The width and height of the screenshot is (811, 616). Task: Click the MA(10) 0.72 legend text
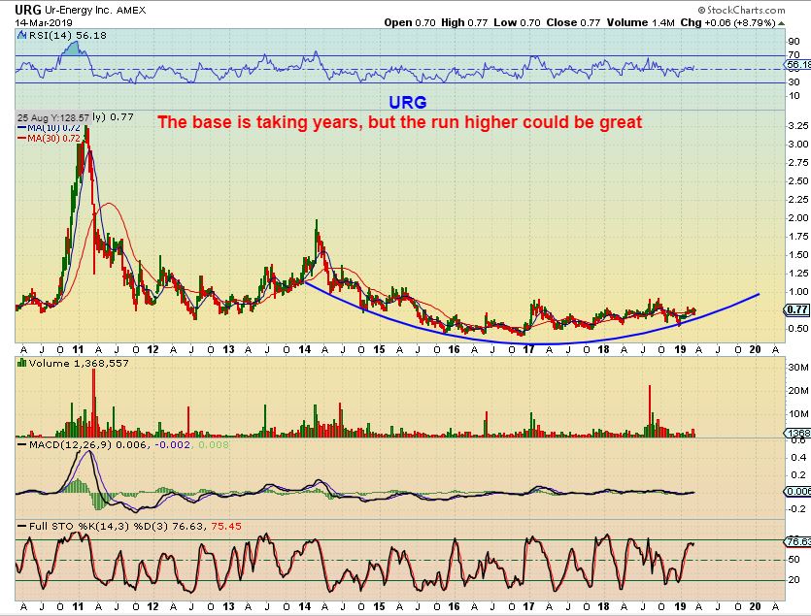pyautogui.click(x=53, y=128)
